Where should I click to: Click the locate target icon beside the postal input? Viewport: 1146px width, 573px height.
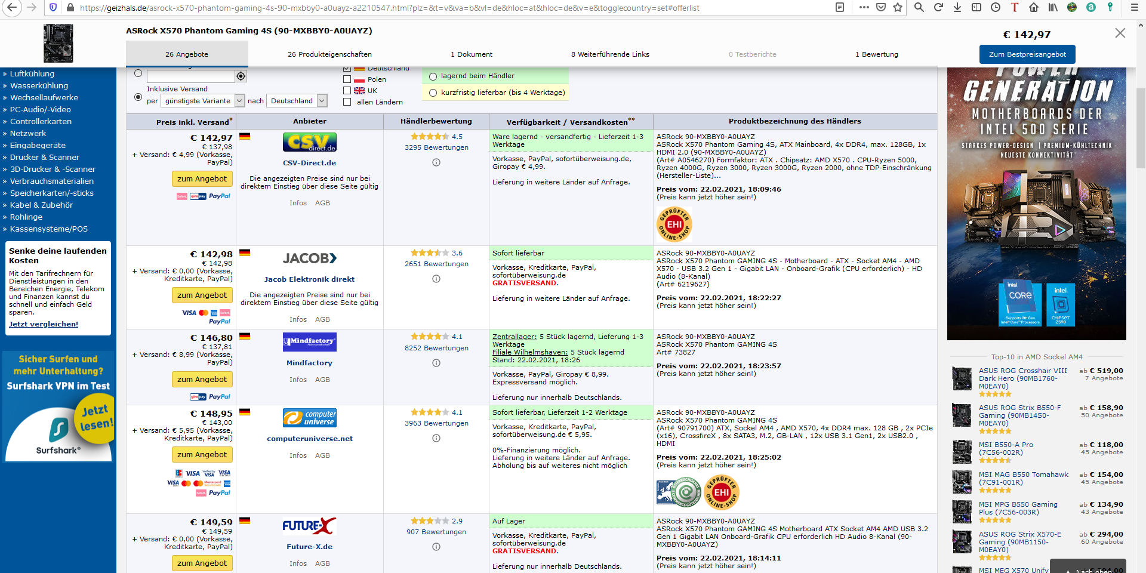(241, 76)
